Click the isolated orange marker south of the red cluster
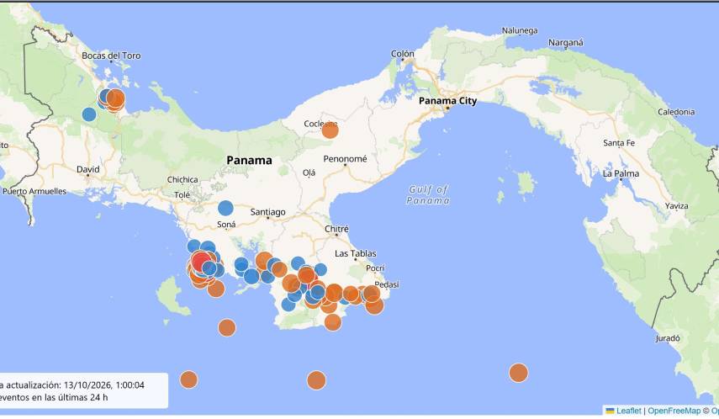This screenshot has height=419, width=719. pos(226,327)
